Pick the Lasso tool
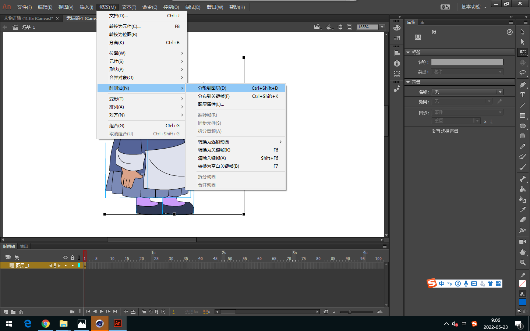The height and width of the screenshot is (331, 530). [x=522, y=73]
